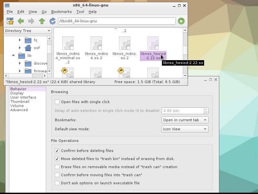Select the libnss_mdns.so.2 file icon
258x194 pixels.
(124, 43)
